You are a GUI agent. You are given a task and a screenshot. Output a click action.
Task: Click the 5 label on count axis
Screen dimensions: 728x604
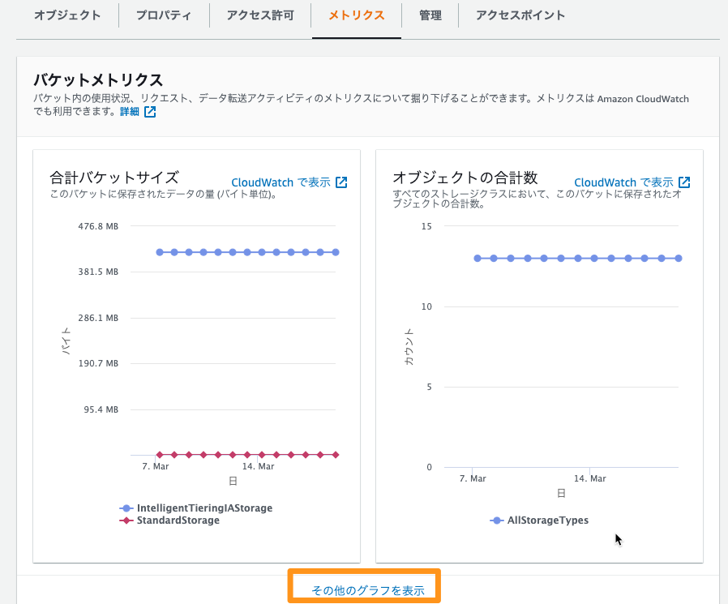point(429,388)
